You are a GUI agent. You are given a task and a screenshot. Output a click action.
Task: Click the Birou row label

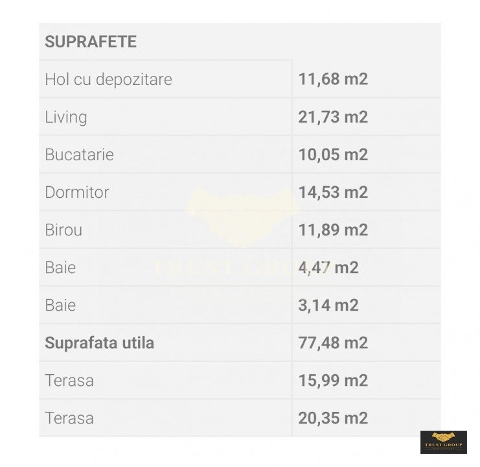point(63,230)
